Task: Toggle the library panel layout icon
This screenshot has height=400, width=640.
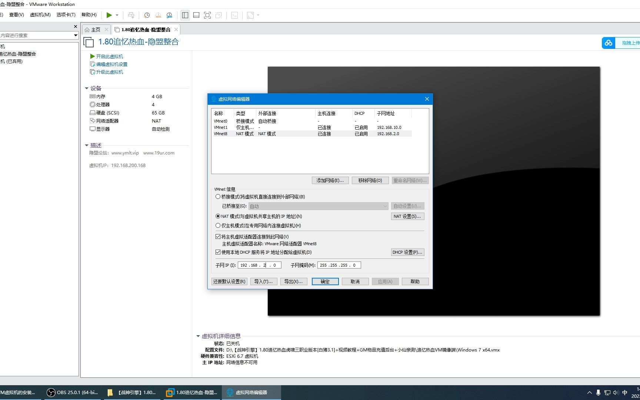Action: 185,15
